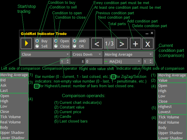Select Real Volume in the left list
The image size is (187, 140).
coord(14,122)
